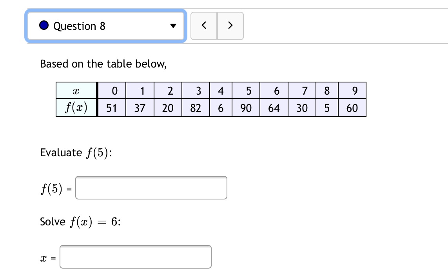Click the f(x) row header cell
Viewport: 448px width, 278px height.
point(76,108)
